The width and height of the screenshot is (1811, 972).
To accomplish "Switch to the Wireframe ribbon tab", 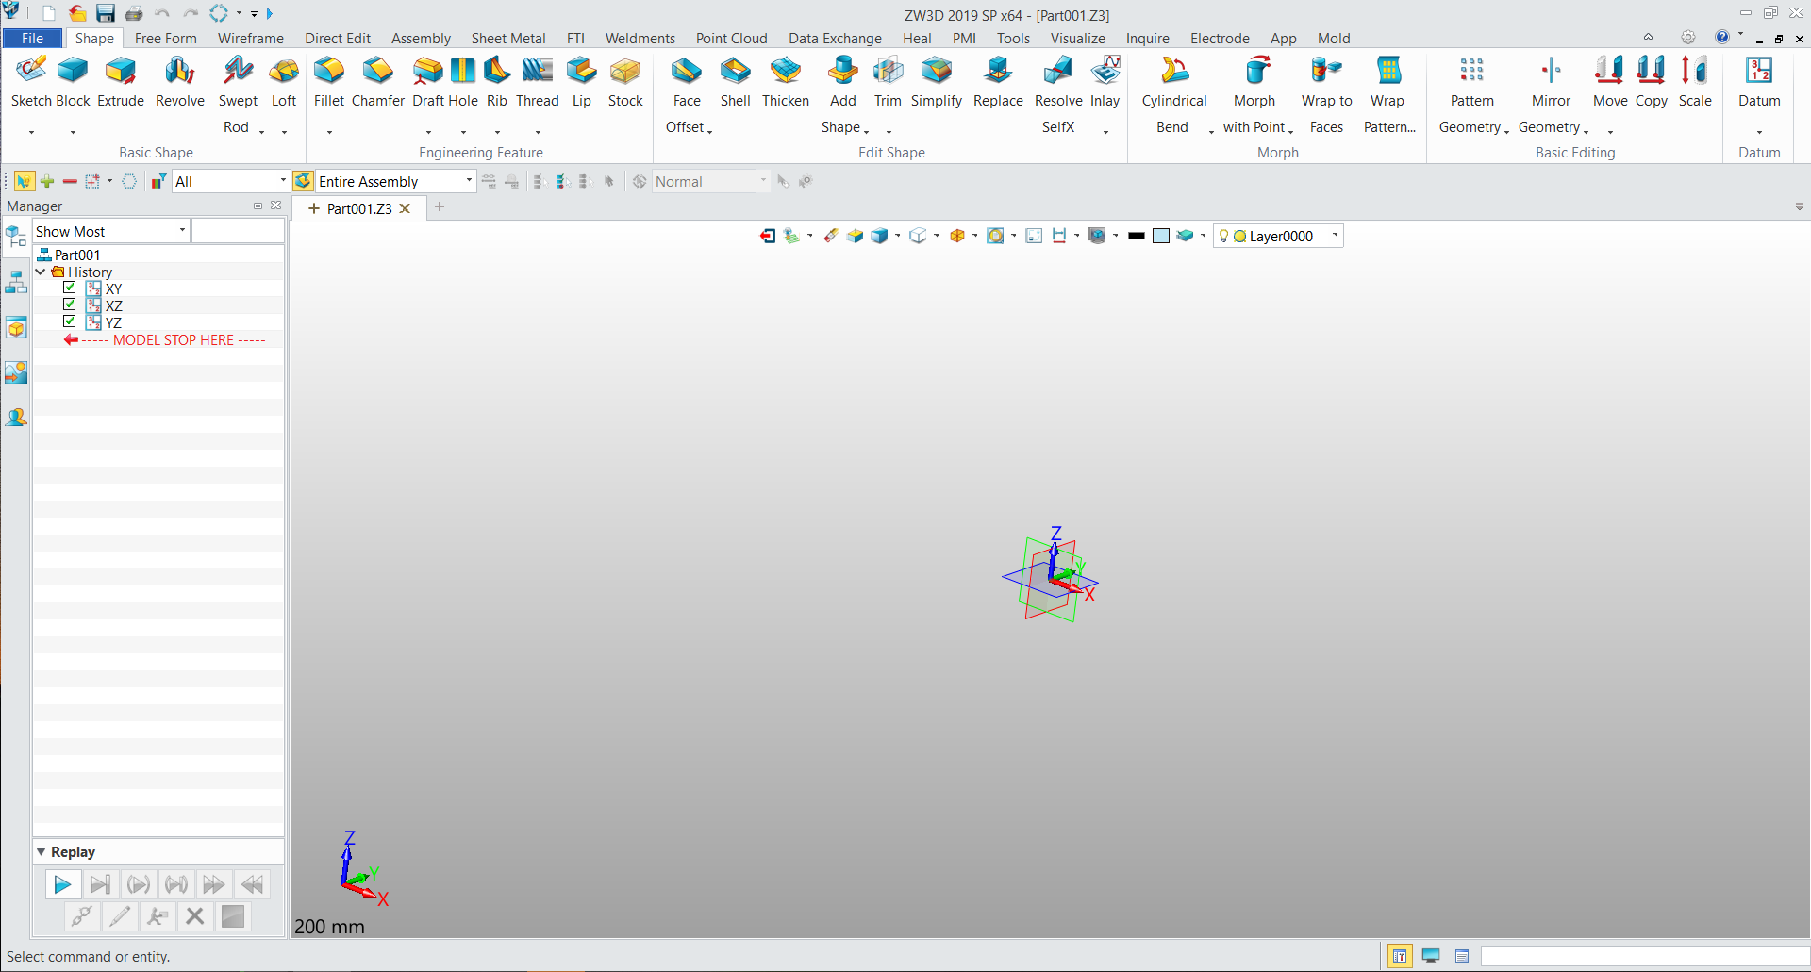I will 250,38.
